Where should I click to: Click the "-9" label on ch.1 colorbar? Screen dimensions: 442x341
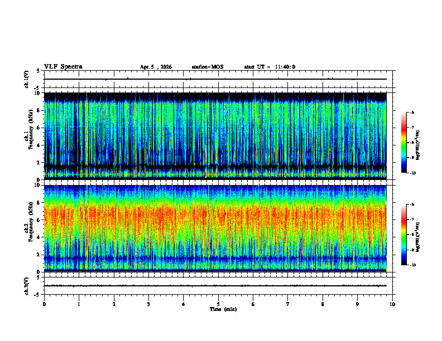pyautogui.click(x=412, y=158)
